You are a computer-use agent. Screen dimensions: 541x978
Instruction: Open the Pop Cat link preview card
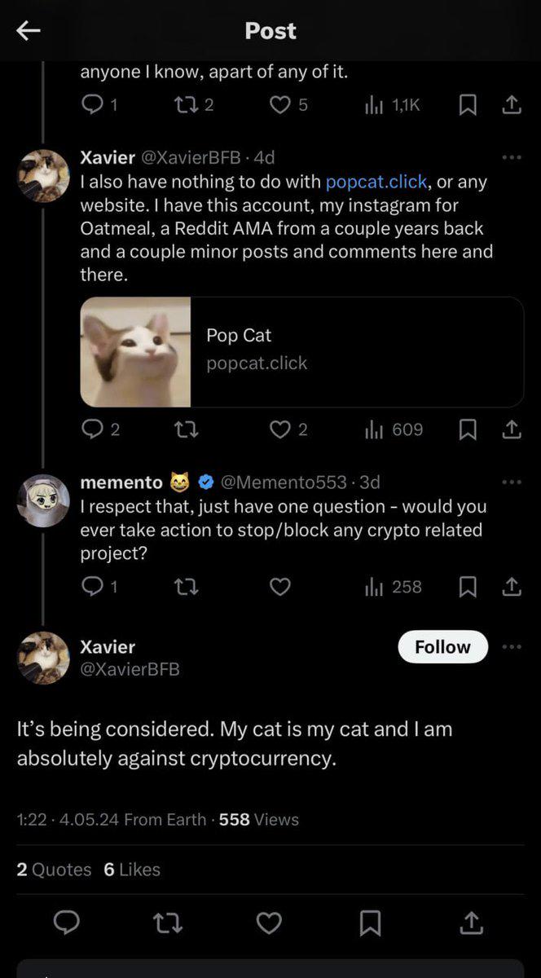[x=301, y=351]
